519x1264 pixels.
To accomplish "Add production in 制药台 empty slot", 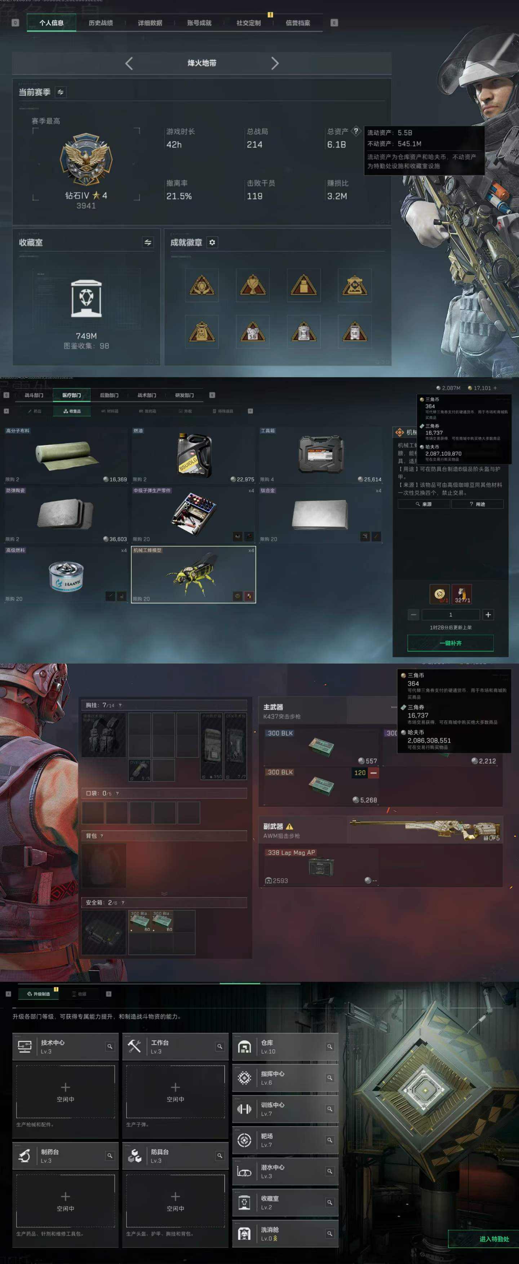I will click(x=66, y=1201).
